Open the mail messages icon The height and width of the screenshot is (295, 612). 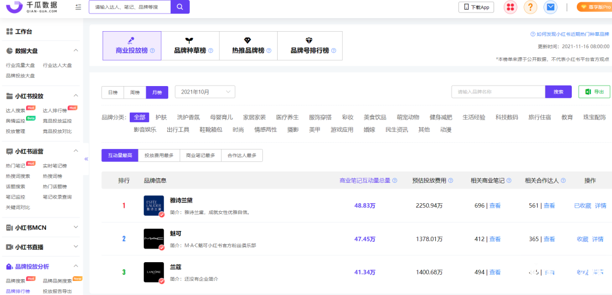[x=550, y=7]
